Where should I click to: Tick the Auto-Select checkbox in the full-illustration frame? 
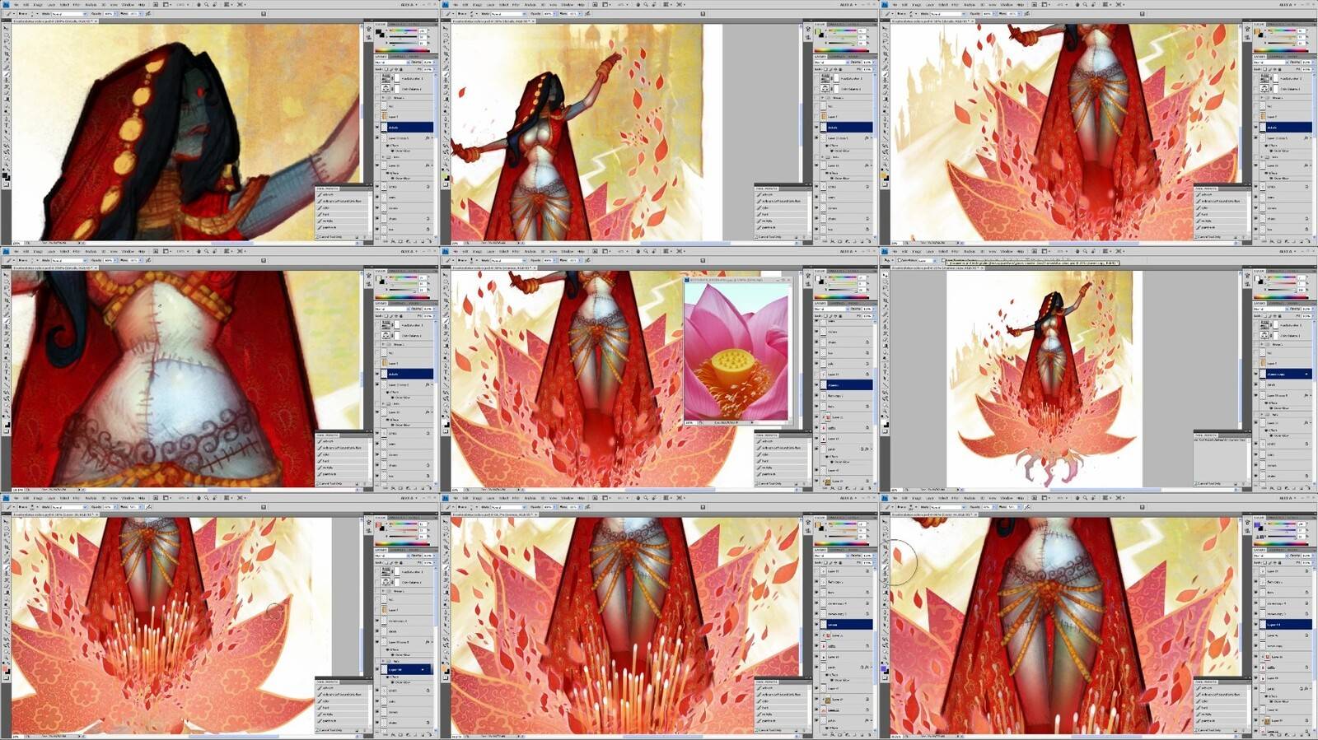pyautogui.click(x=900, y=260)
